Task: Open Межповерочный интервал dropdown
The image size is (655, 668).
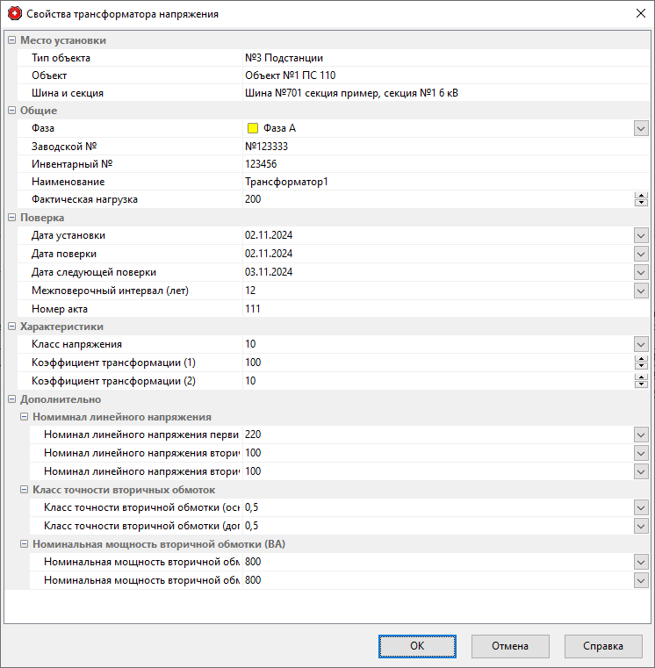Action: 641,291
